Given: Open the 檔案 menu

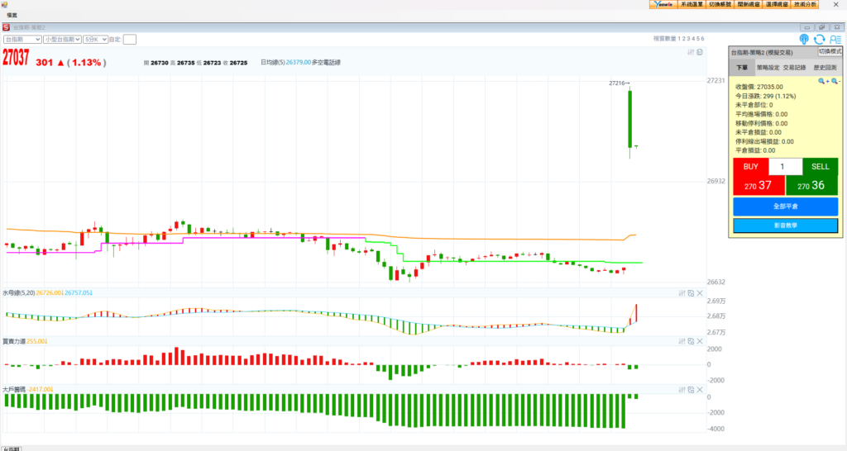Looking at the screenshot, I should tap(12, 16).
